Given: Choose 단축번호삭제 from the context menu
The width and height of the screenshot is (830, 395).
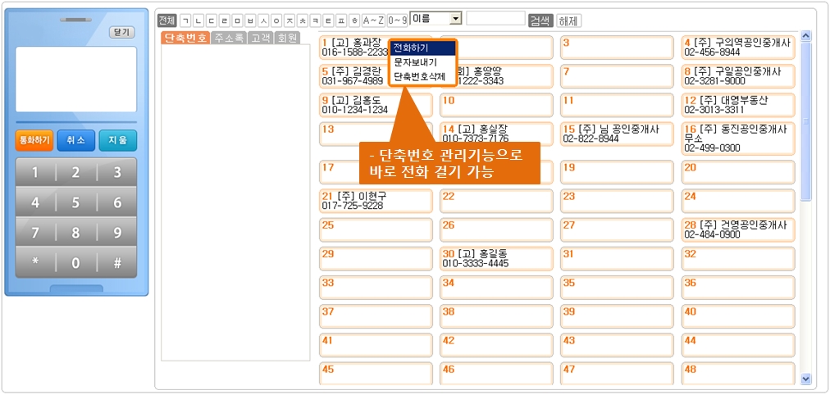Looking at the screenshot, I should point(419,76).
